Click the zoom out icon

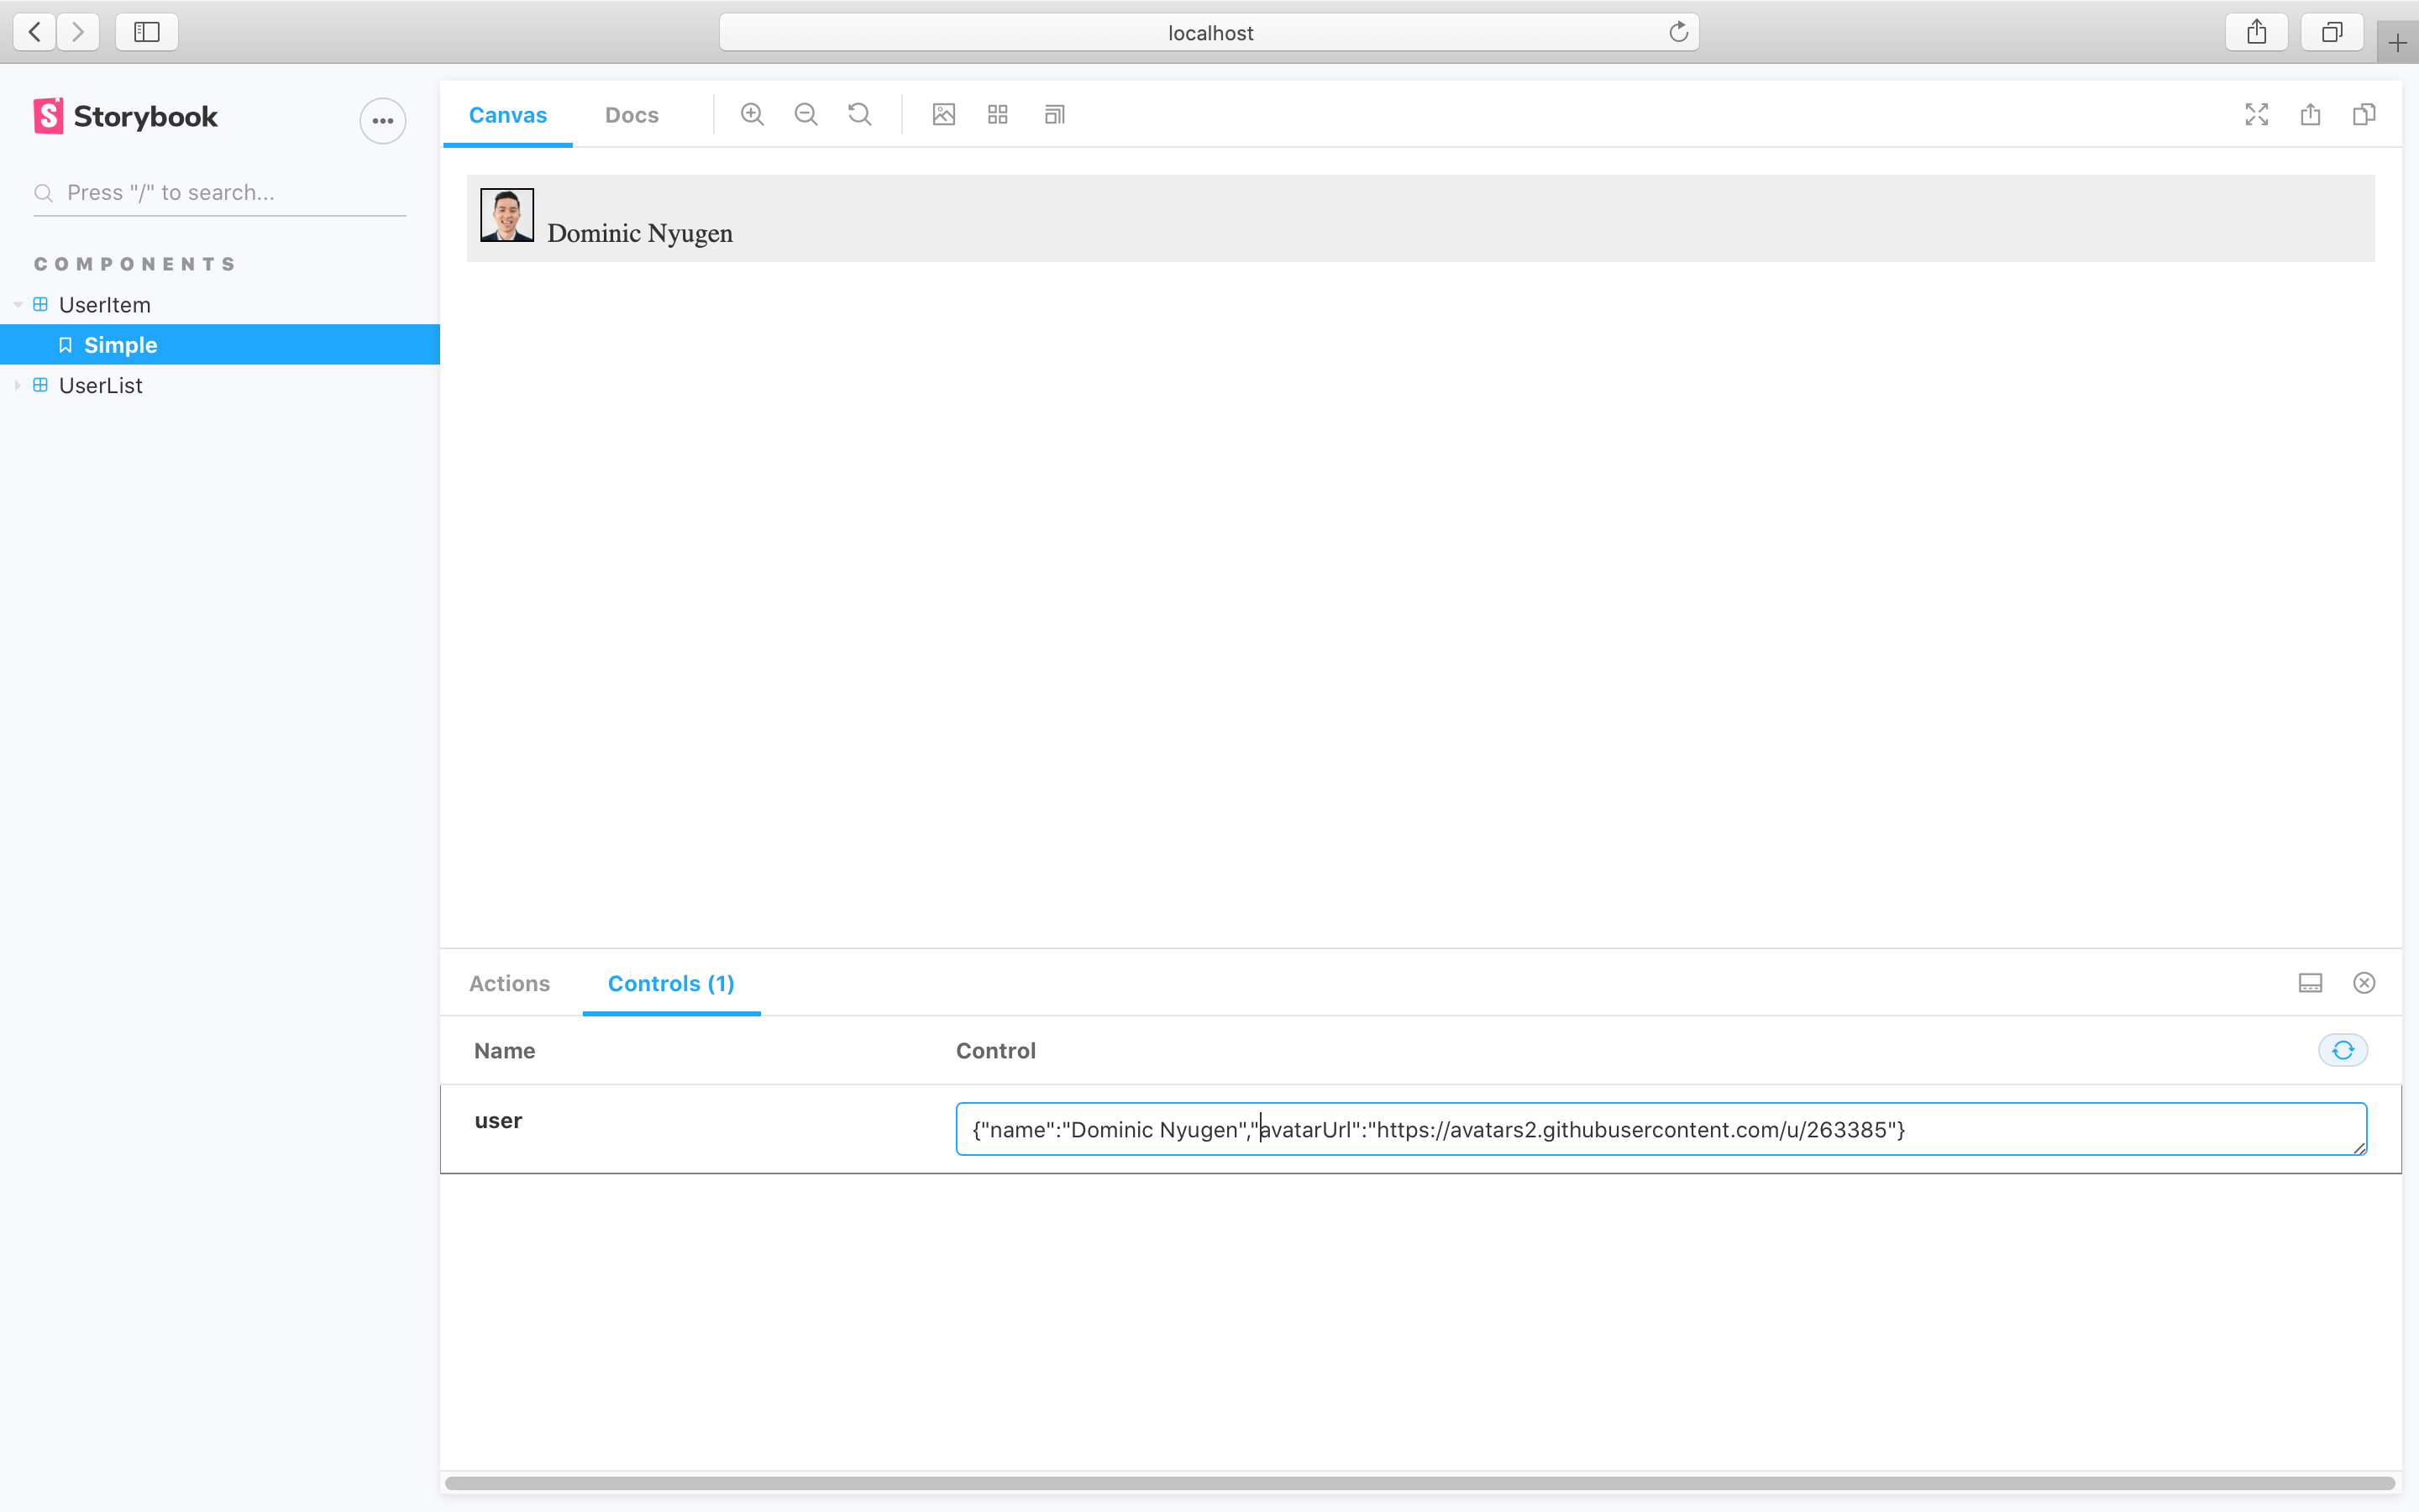click(x=806, y=113)
